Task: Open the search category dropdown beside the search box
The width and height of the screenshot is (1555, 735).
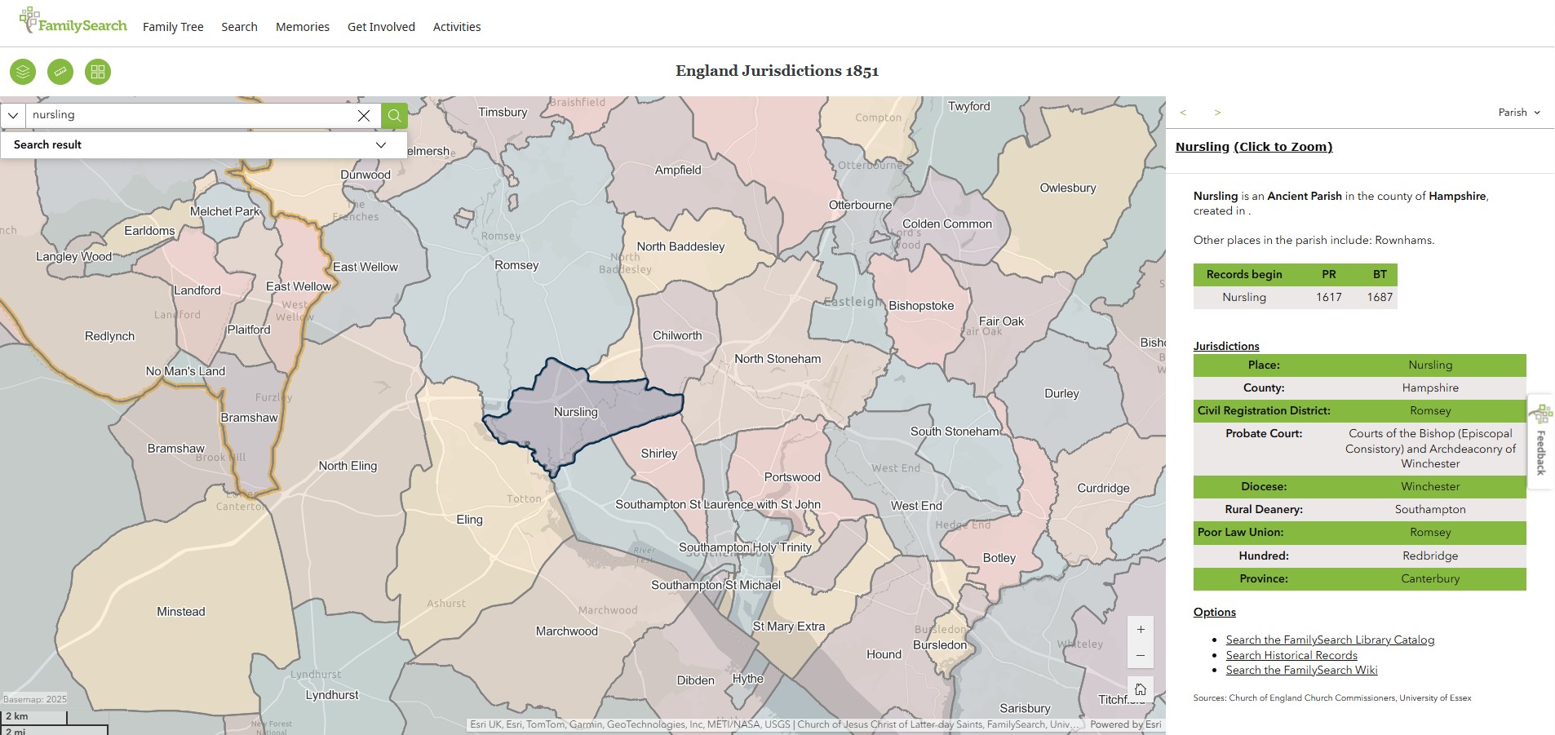Action: (13, 115)
